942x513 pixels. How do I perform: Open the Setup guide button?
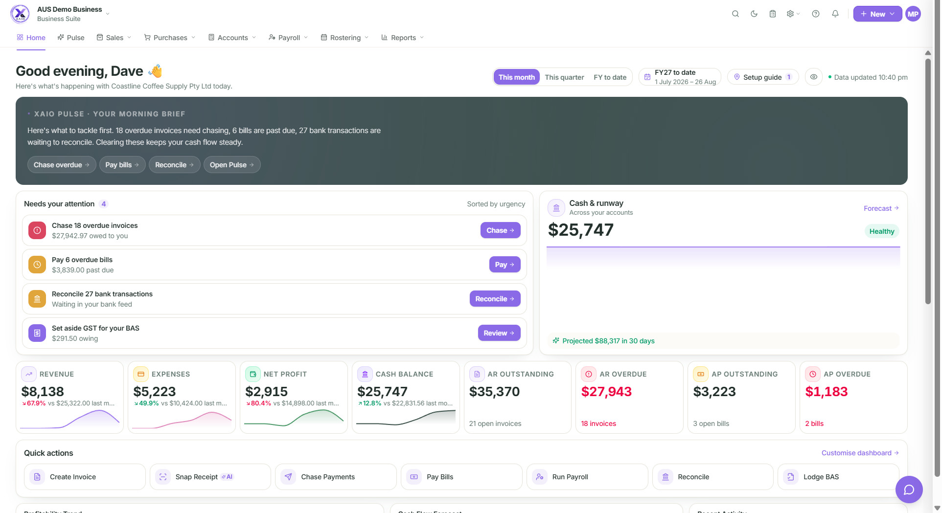click(763, 77)
